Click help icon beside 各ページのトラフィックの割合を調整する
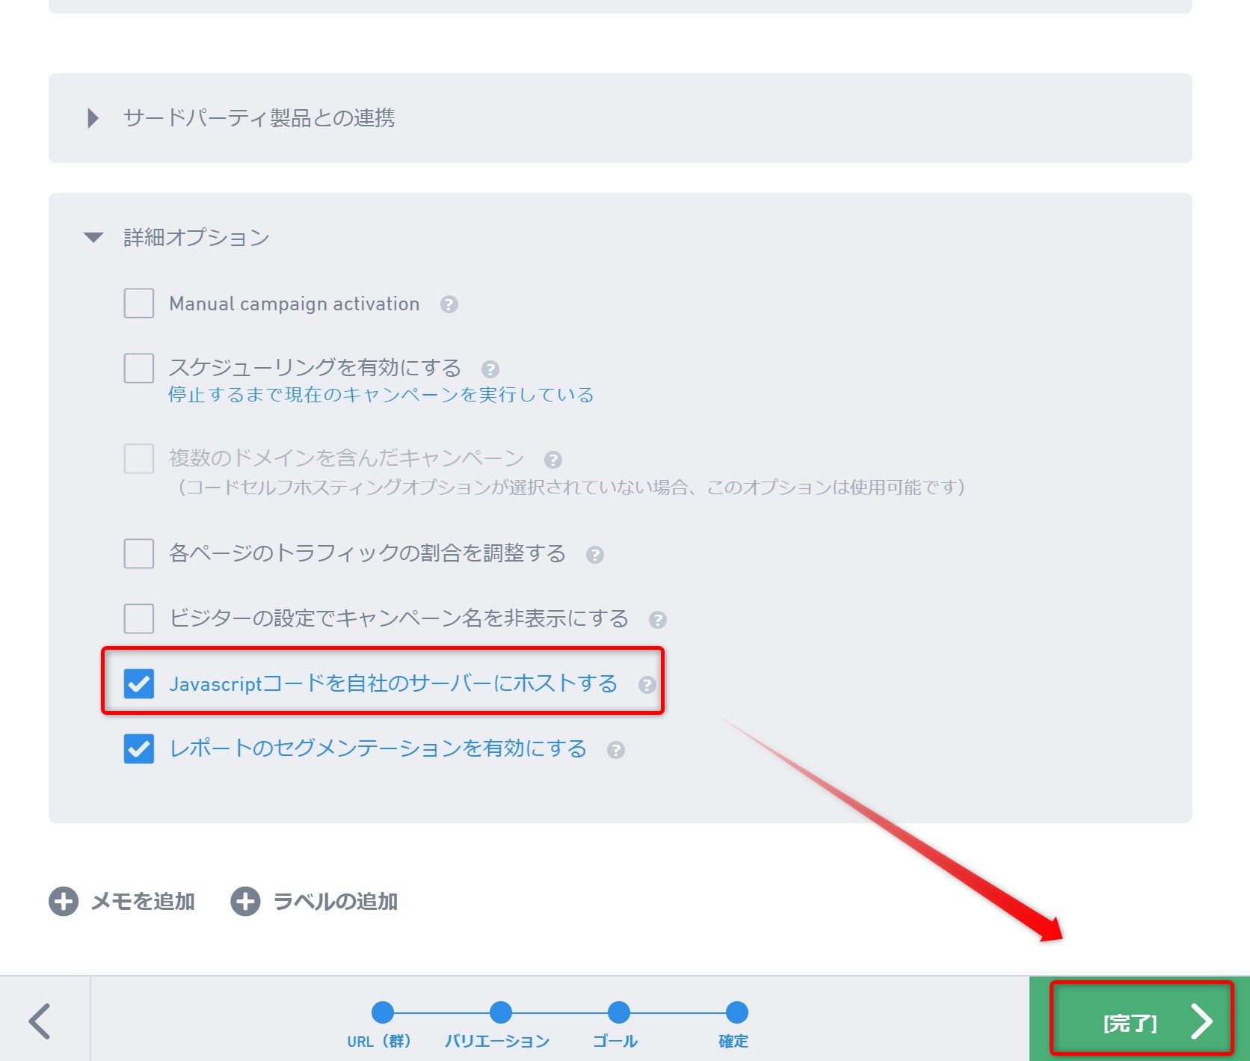Viewport: 1250px width, 1061px height. click(x=594, y=555)
